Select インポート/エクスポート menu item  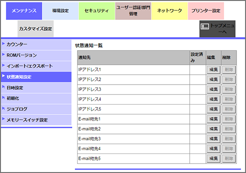[x=36, y=66]
